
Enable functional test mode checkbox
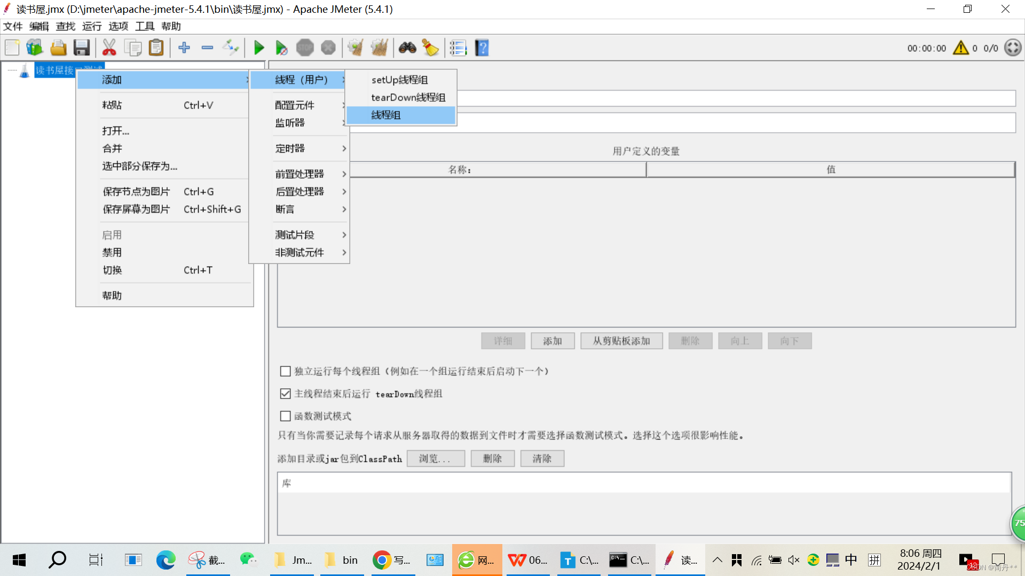[x=286, y=416]
